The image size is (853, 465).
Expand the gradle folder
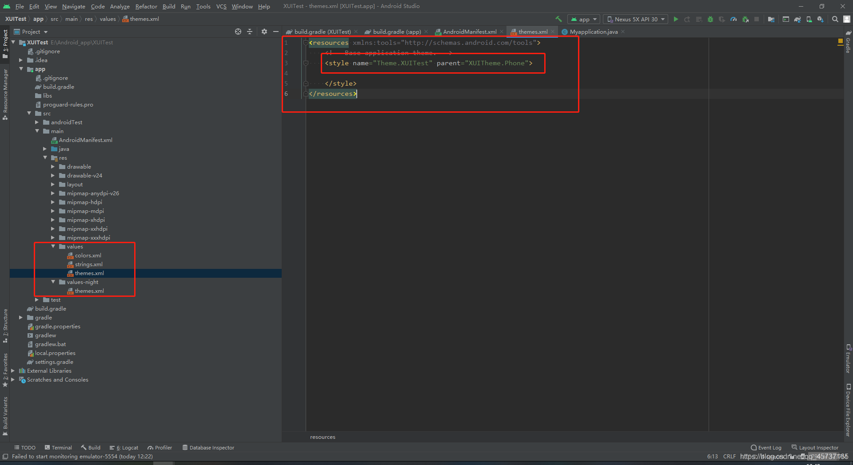pos(21,317)
